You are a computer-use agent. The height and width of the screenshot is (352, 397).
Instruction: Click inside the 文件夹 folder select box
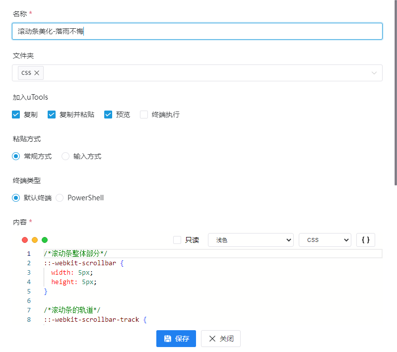click(x=197, y=73)
